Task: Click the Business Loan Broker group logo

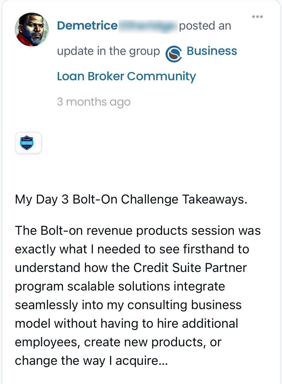Action: pyautogui.click(x=173, y=54)
